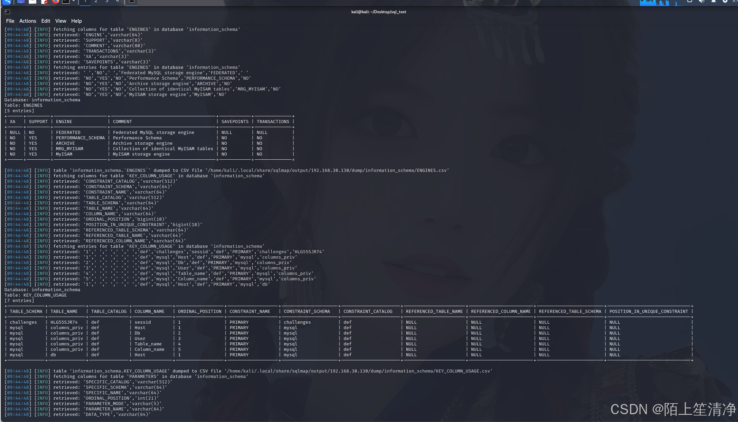This screenshot has width=738, height=422.
Task: Select the running terminal taskbar button
Action: pyautogui.click(x=132, y=2)
